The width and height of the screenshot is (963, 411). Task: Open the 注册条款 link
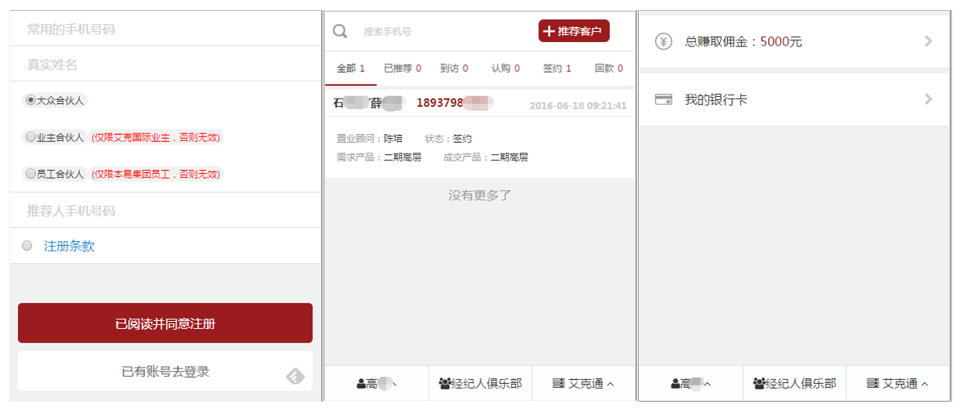(x=69, y=246)
